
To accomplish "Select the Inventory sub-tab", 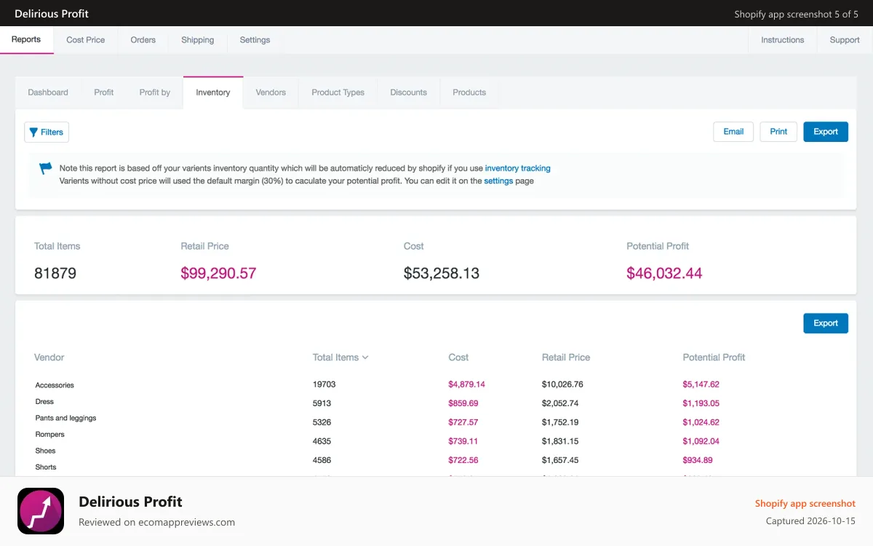I will (x=213, y=92).
